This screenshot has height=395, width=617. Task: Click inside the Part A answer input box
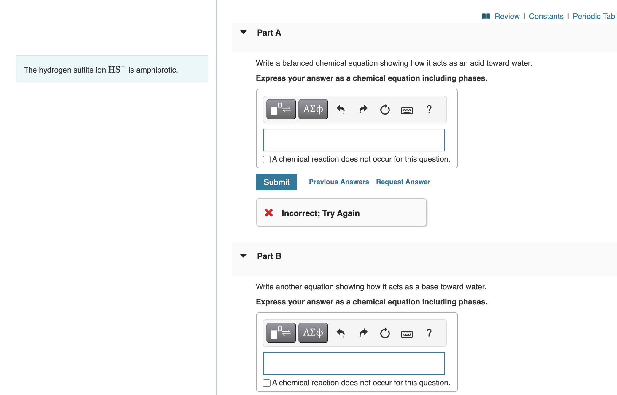(x=354, y=140)
